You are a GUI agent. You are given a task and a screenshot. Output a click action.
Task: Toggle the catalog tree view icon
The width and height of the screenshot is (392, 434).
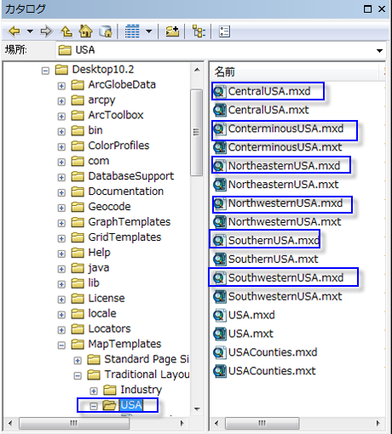point(199,31)
